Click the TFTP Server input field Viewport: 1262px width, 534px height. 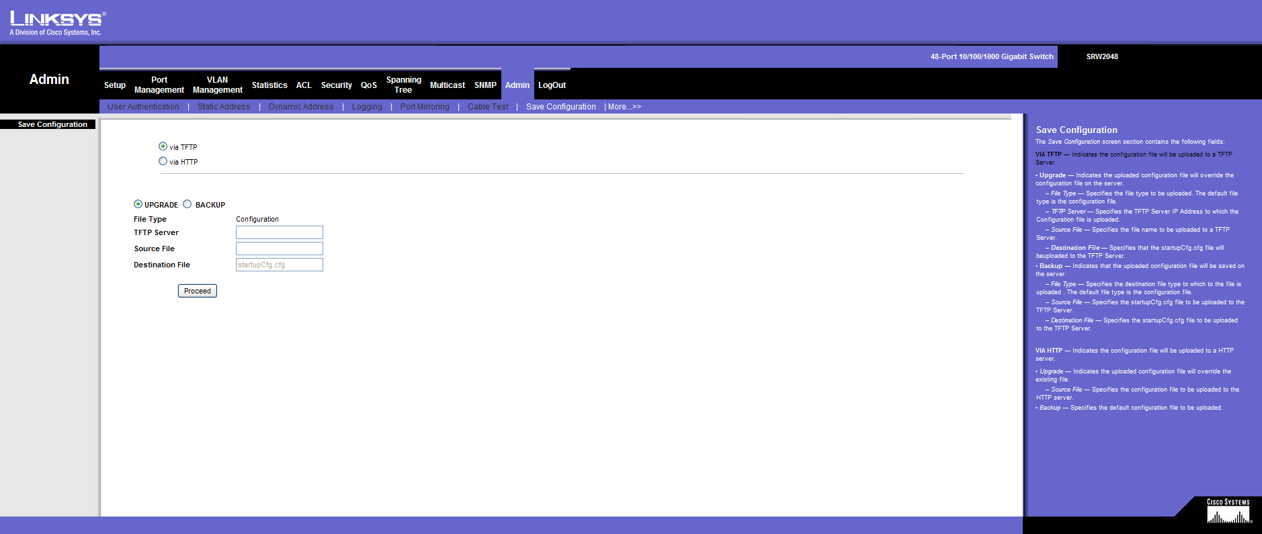(x=279, y=232)
